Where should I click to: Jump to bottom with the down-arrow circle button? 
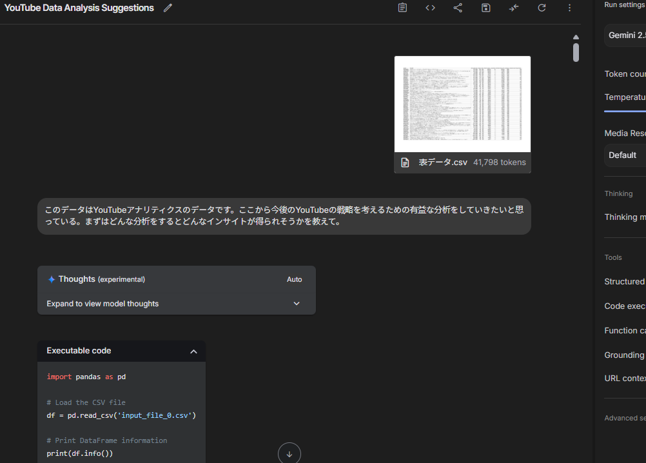point(289,453)
